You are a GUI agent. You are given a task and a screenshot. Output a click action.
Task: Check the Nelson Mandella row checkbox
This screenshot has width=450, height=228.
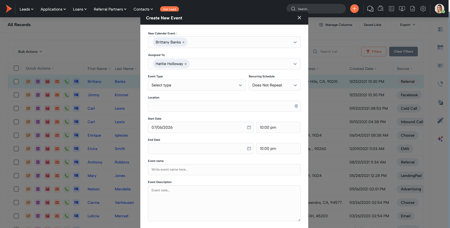click(x=16, y=189)
